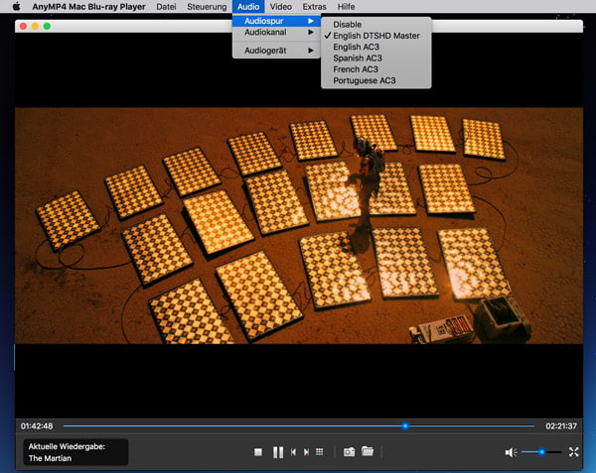Expand the Audiogerät submenu
This screenshot has height=473, width=596.
[x=276, y=51]
